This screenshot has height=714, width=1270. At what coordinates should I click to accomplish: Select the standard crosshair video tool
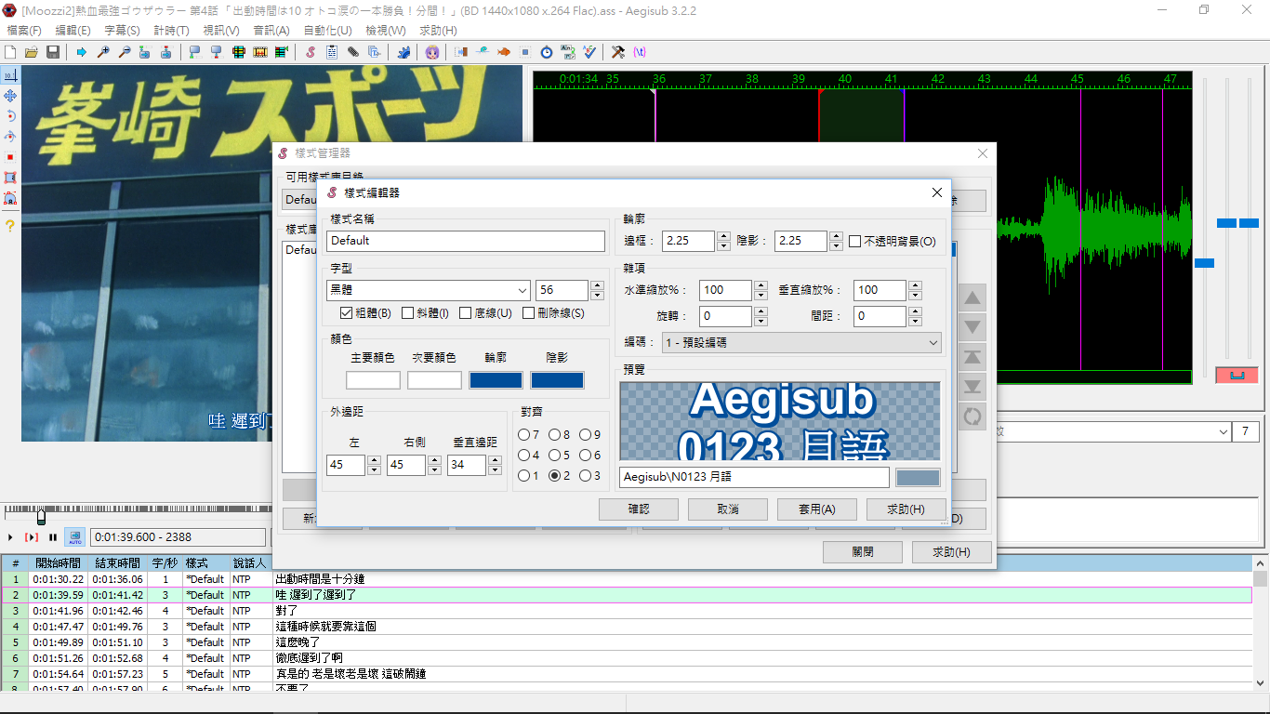pos(10,75)
